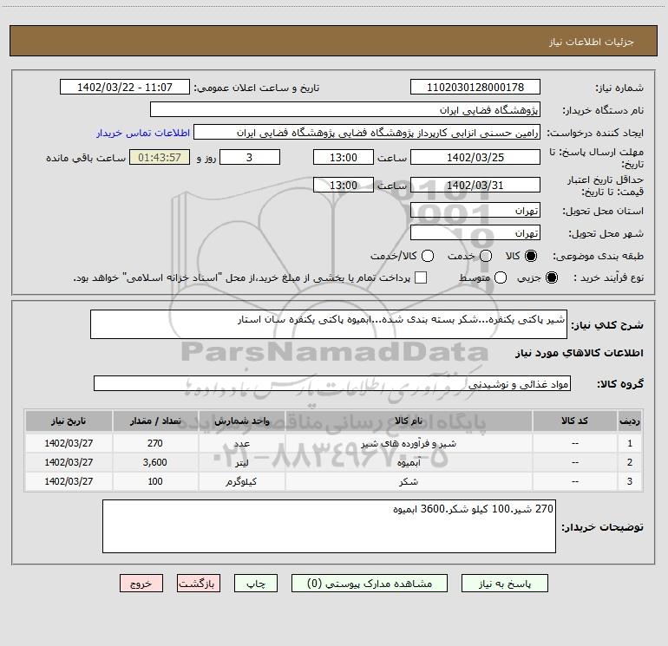
Task: Click the تاریخ نیاز column header
Action: point(69,421)
